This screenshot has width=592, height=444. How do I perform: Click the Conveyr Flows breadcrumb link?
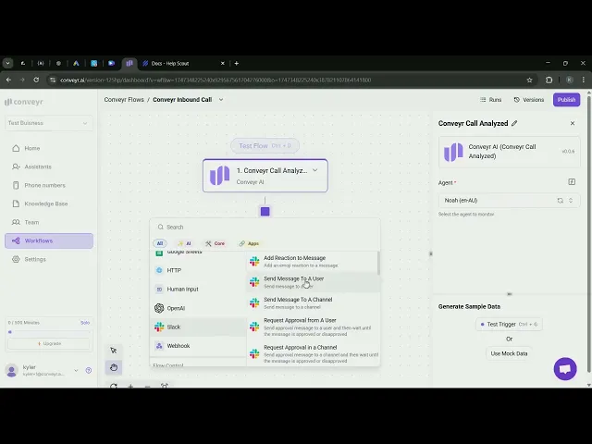tap(124, 100)
